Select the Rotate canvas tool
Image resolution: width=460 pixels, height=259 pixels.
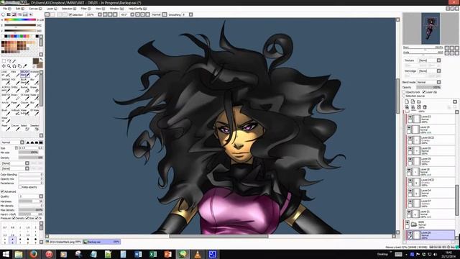click(14, 66)
